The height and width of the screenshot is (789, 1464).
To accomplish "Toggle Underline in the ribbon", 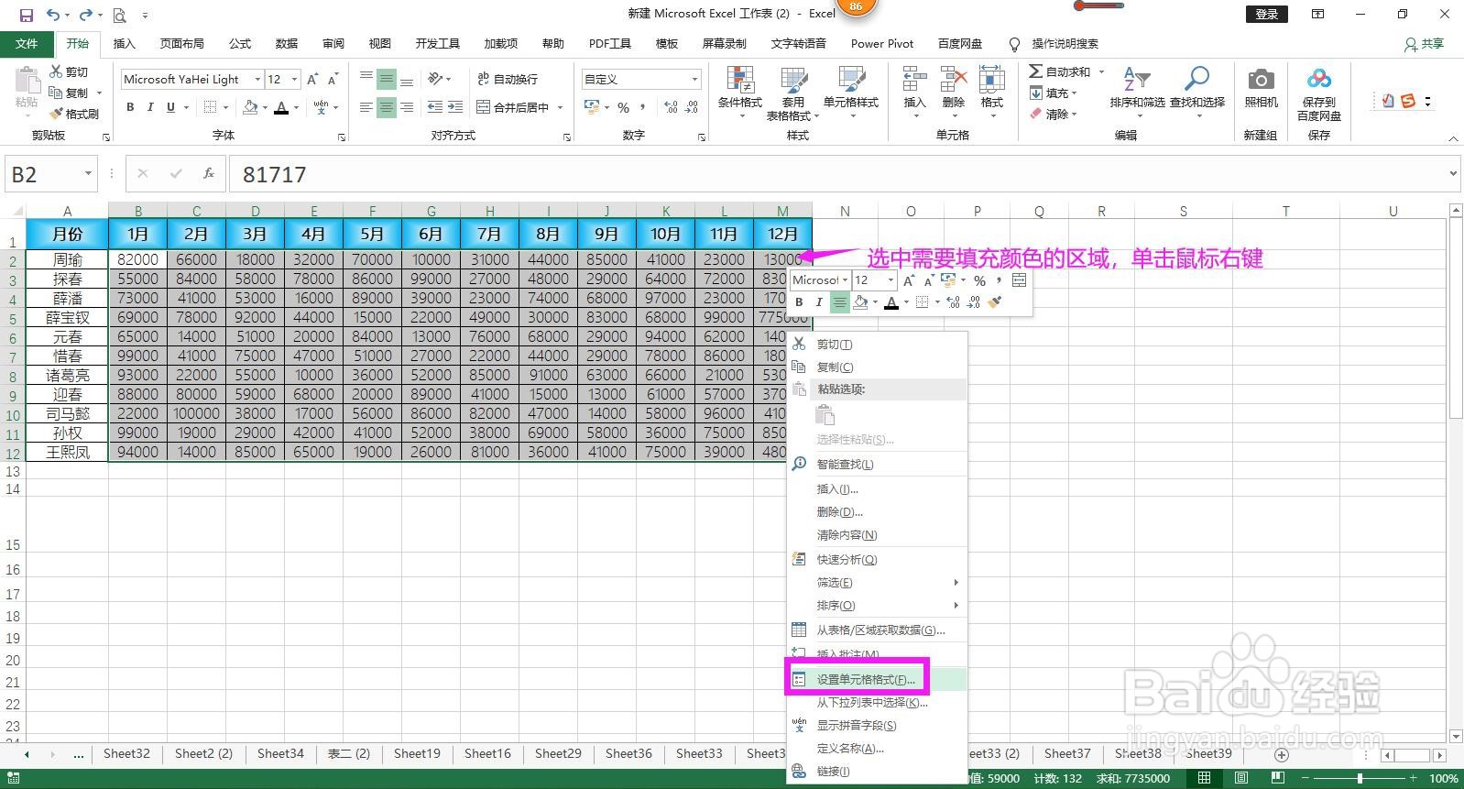I will click(170, 107).
